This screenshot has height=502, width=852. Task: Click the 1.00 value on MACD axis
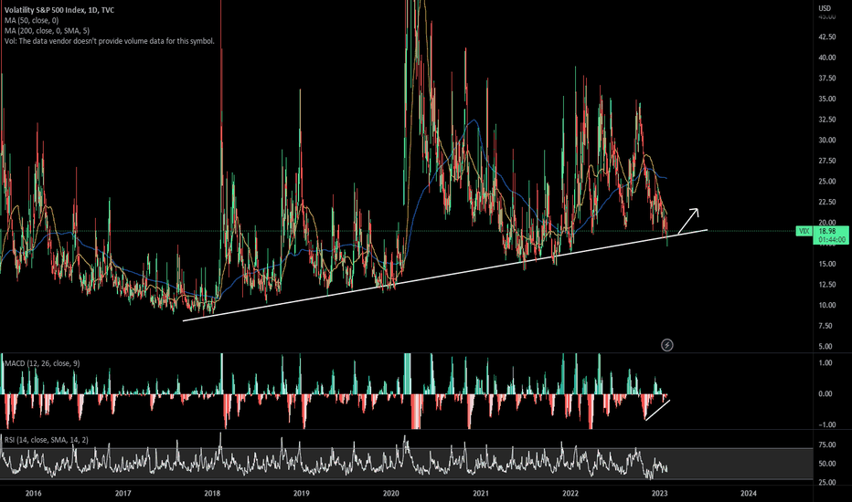[825, 363]
